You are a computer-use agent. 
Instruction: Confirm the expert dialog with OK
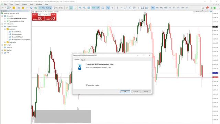pyautogui.click(x=125, y=92)
